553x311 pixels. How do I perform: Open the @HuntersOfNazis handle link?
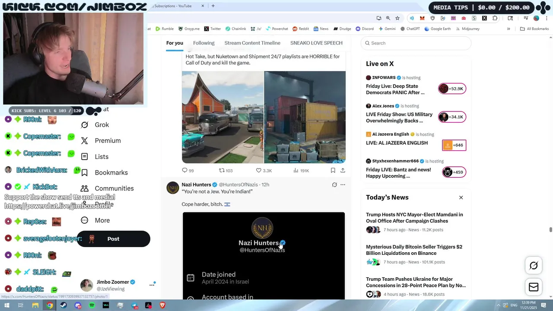pyautogui.click(x=238, y=184)
